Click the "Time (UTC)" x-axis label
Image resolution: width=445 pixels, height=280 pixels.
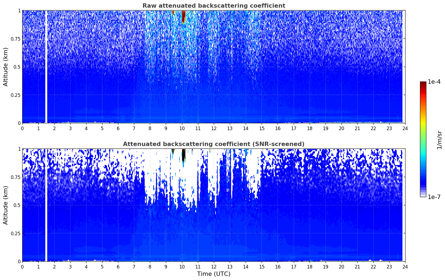pos(214,274)
